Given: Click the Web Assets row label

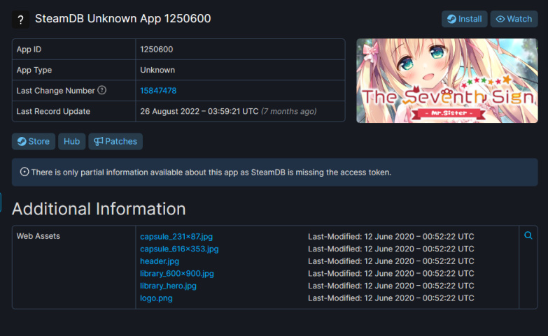Looking at the screenshot, I should coord(38,236).
